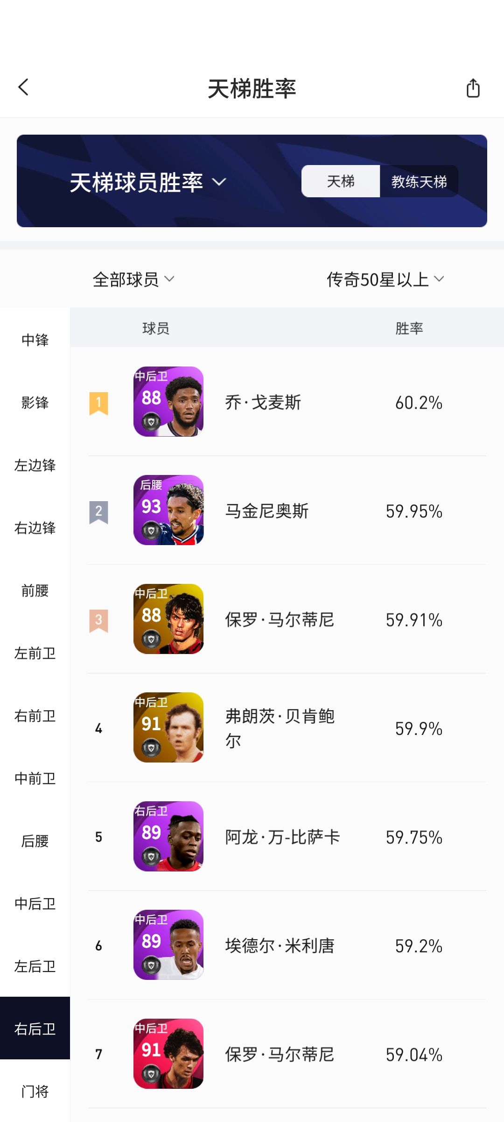The width and height of the screenshot is (504, 1122).
Task: Open 埃德尔·米利唐 player name link
Action: 280,946
